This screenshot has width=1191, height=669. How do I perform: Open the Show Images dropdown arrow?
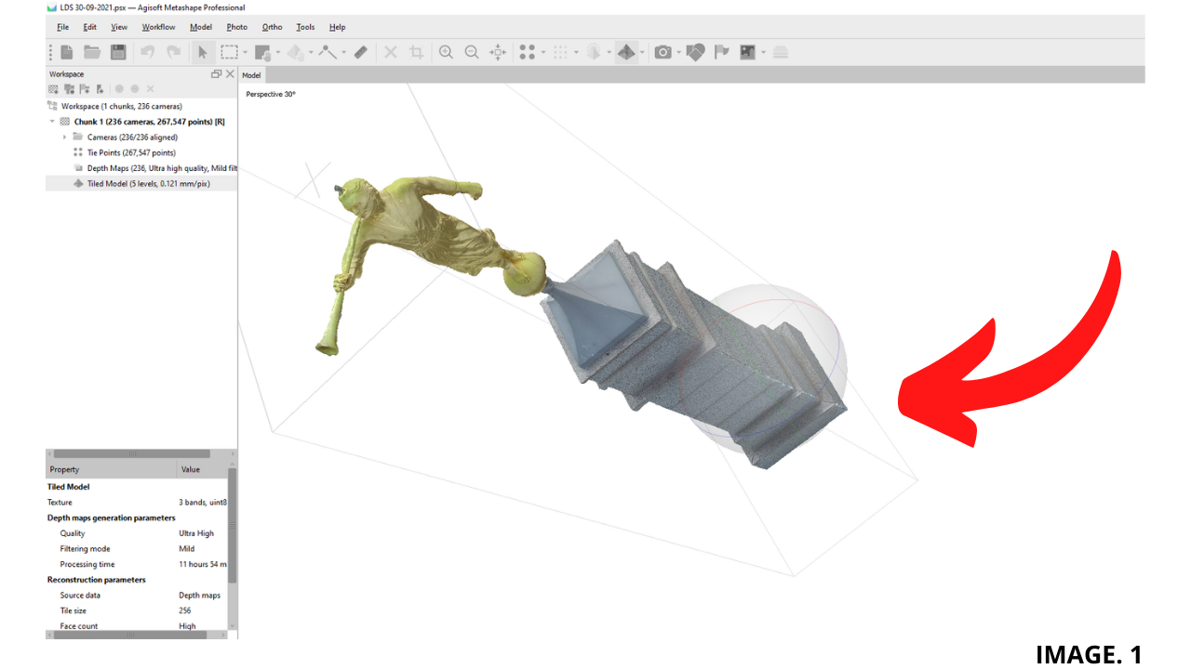(763, 53)
